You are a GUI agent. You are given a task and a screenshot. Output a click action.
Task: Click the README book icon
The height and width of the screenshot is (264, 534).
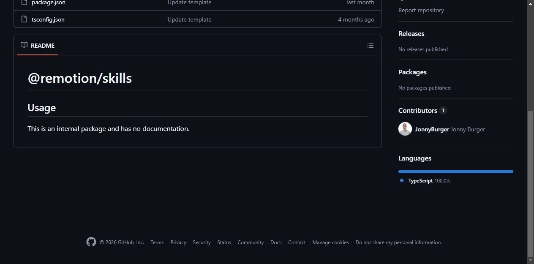[x=24, y=45]
